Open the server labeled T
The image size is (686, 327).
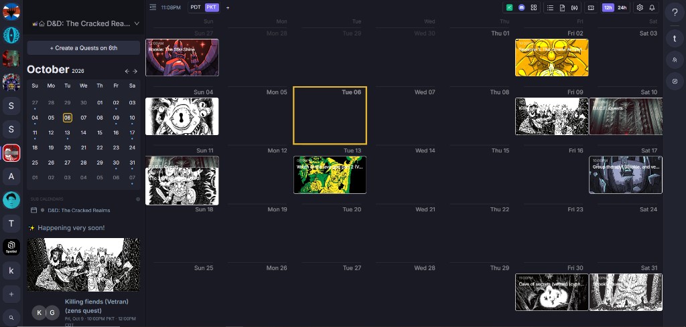pos(11,223)
